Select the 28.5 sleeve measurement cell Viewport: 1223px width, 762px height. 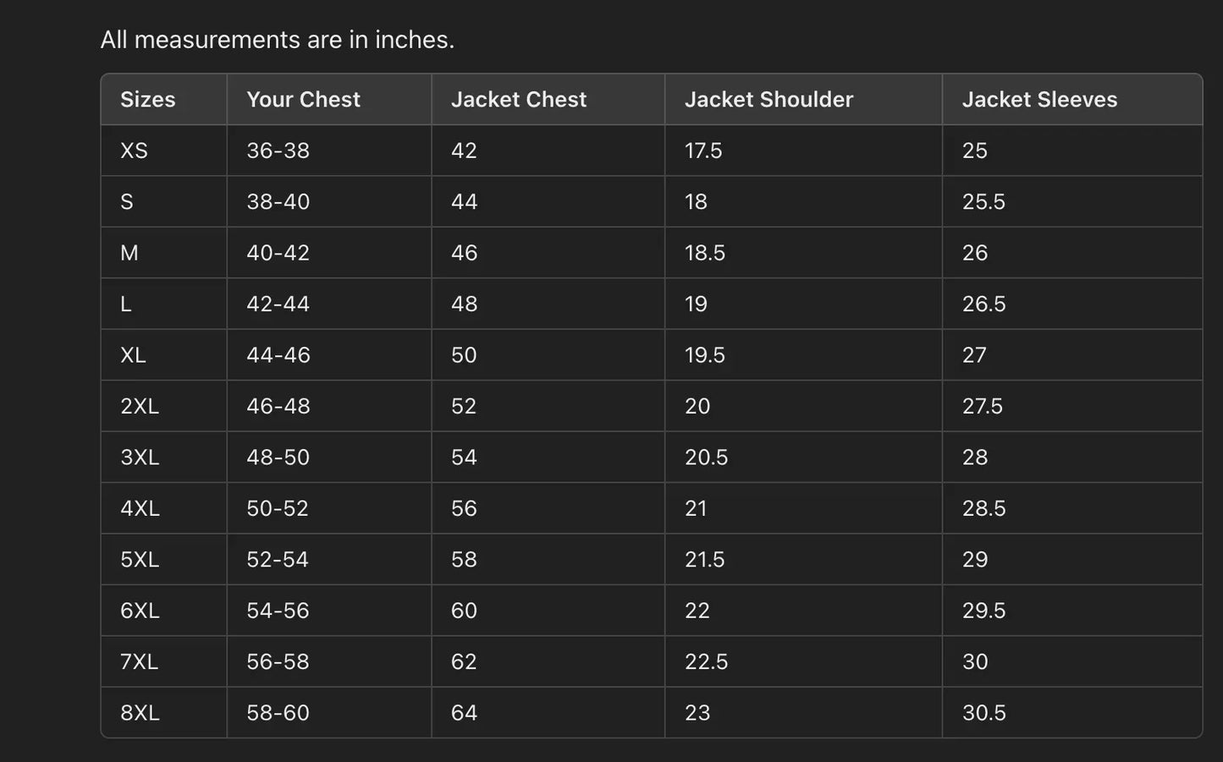coord(983,508)
